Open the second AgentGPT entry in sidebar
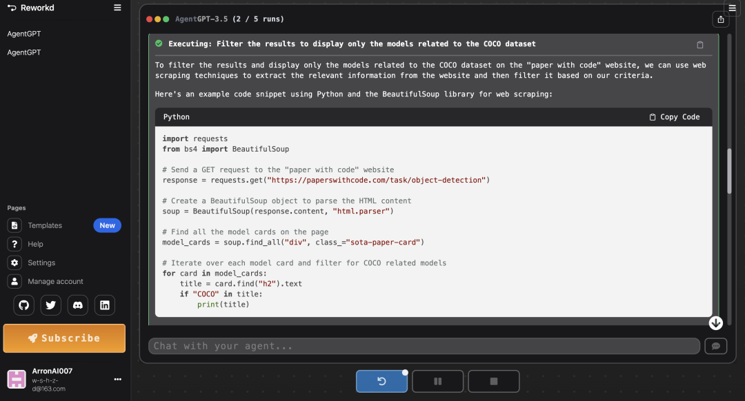The image size is (745, 401). pos(24,52)
